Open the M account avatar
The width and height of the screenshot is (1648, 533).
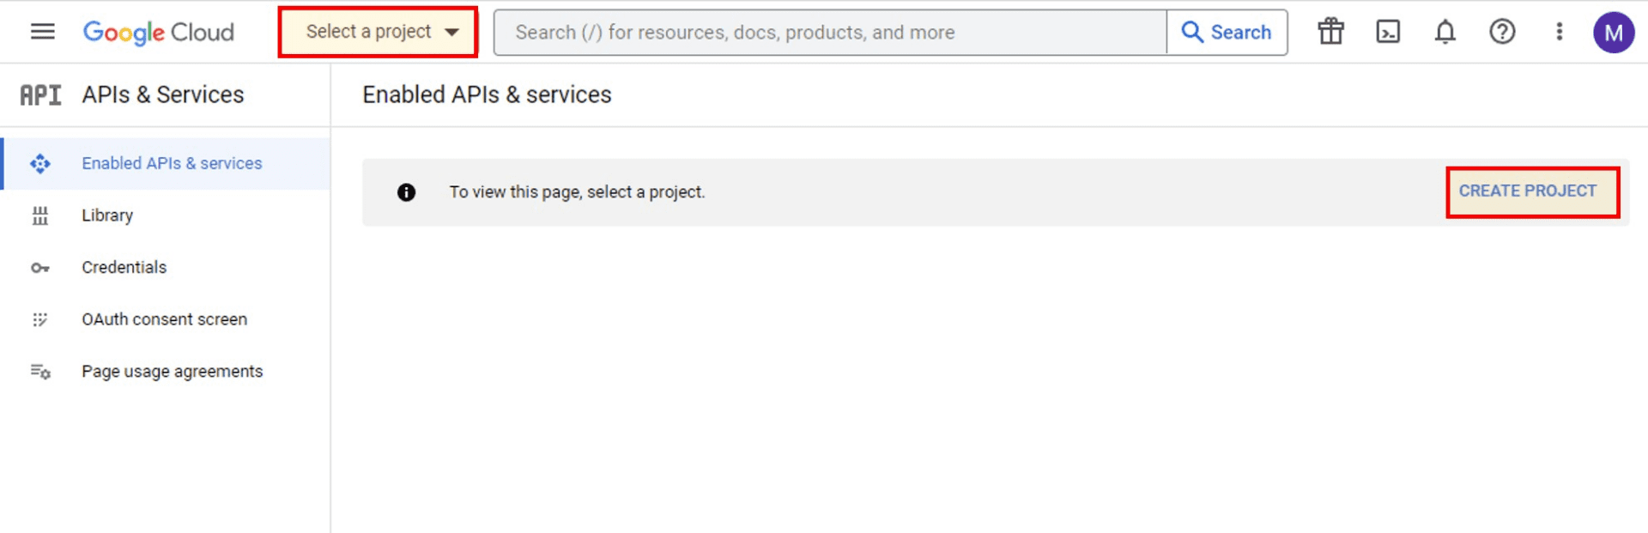(x=1614, y=33)
